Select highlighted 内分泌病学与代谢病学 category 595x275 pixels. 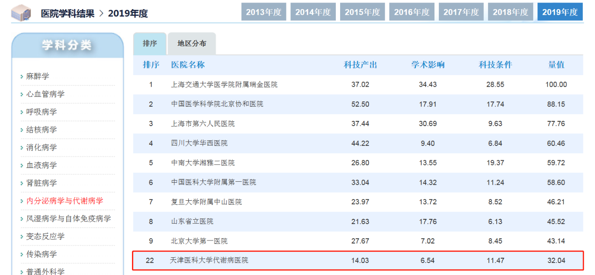click(64, 201)
